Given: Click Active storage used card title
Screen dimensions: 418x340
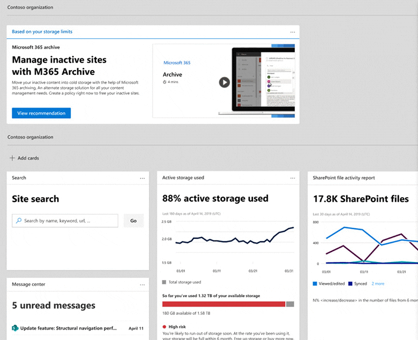Looking at the screenshot, I should pyautogui.click(x=183, y=177).
